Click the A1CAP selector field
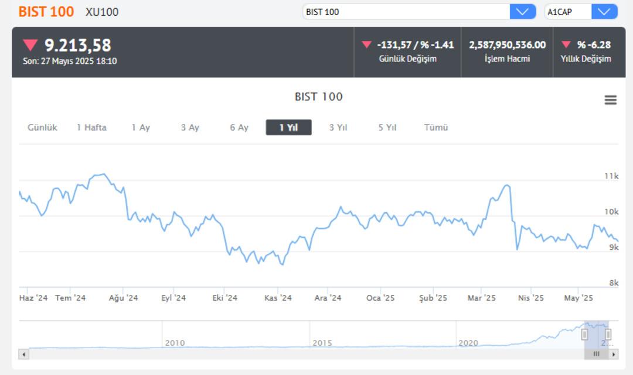This screenshot has width=633, height=375. click(568, 12)
